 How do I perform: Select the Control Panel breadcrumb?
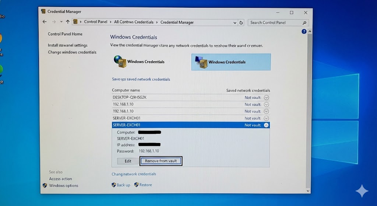96,22
